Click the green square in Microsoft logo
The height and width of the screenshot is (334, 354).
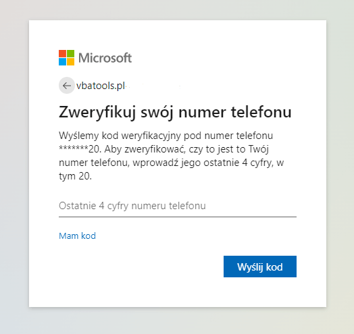71,54
